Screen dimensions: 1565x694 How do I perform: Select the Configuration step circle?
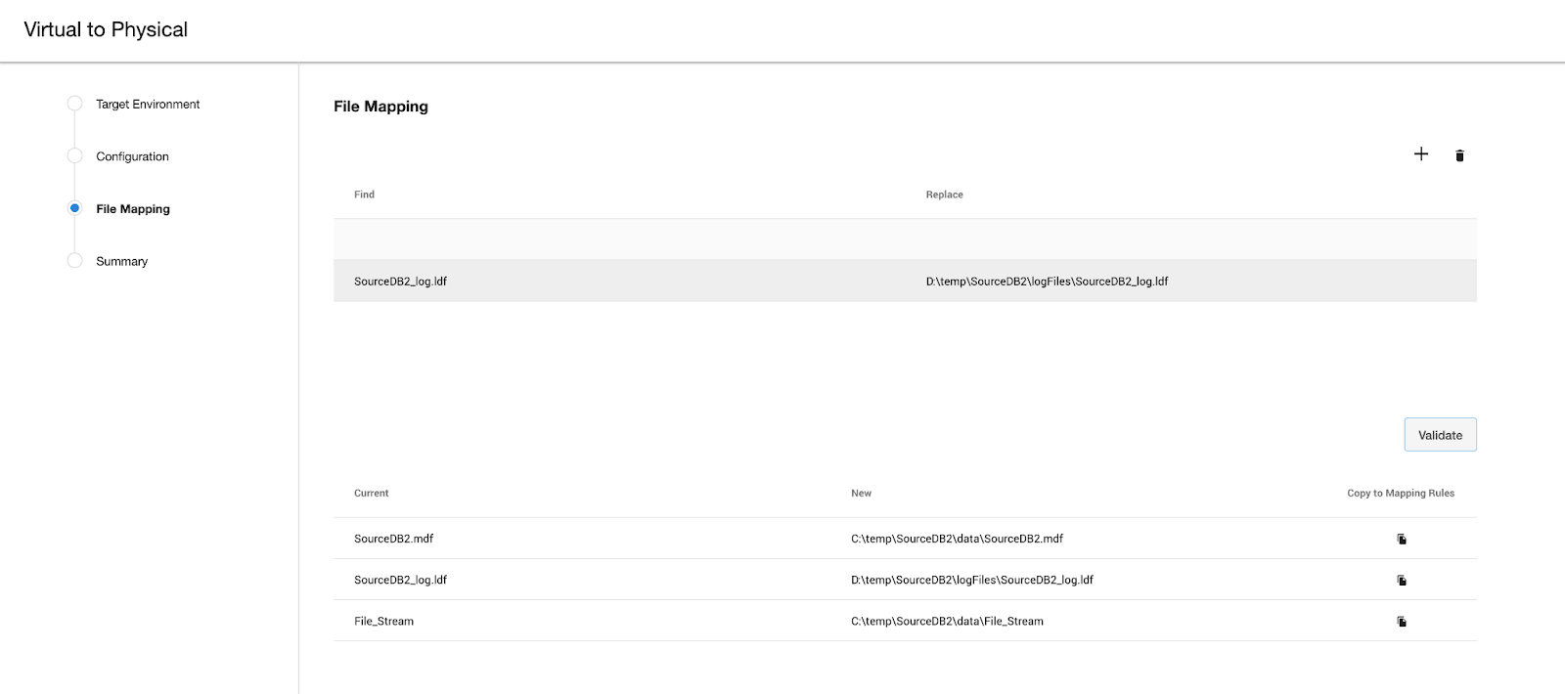pyautogui.click(x=74, y=156)
